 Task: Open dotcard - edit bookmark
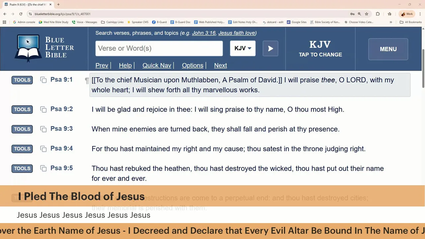click(273, 22)
